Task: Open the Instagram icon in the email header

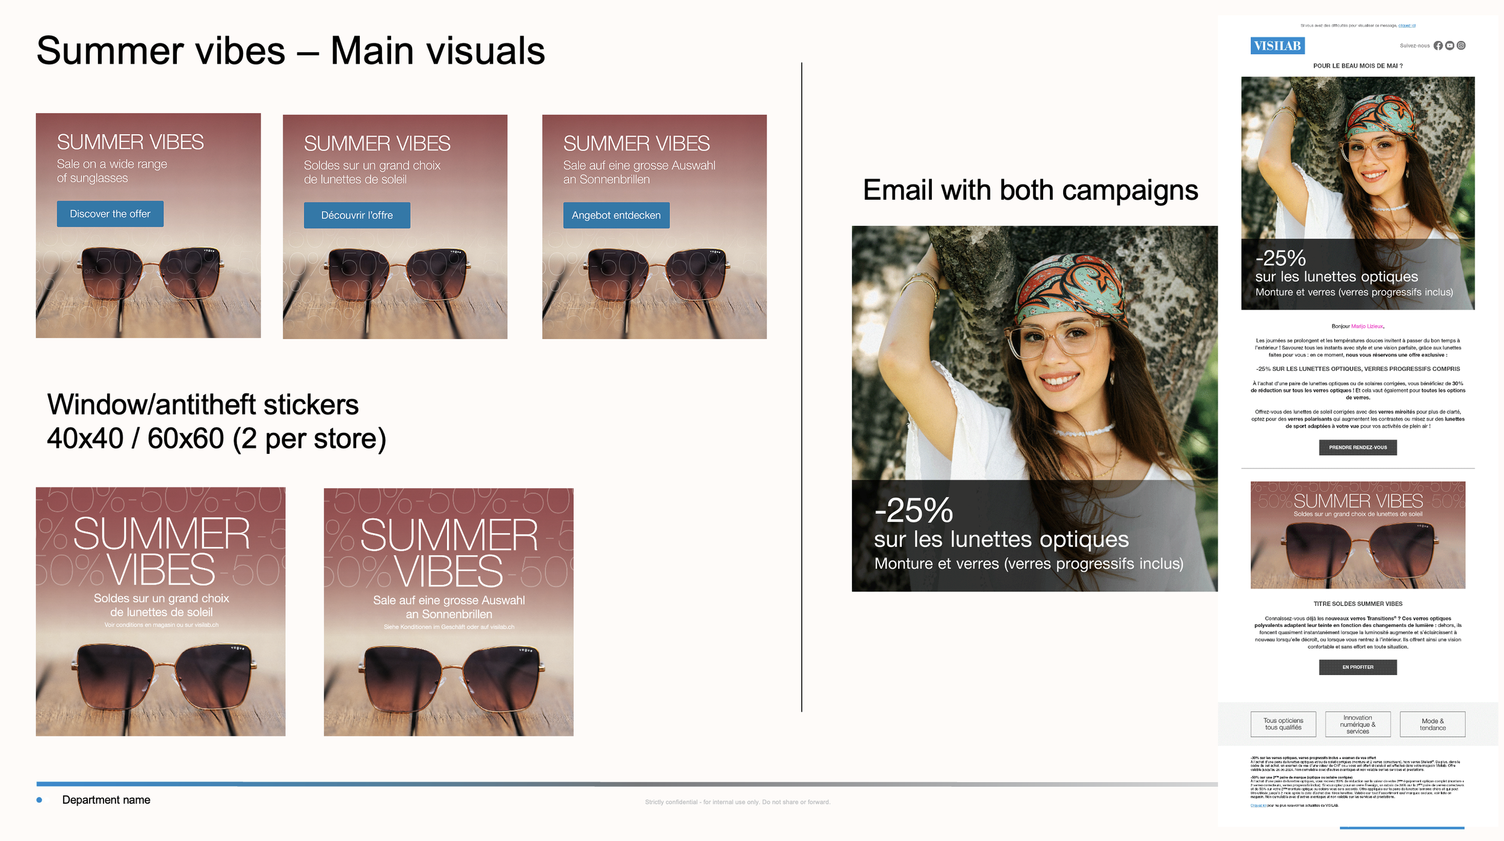Action: (x=1461, y=46)
